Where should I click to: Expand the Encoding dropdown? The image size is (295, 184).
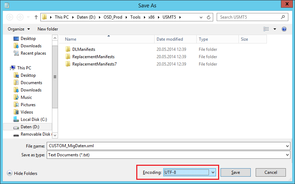tap(213, 172)
